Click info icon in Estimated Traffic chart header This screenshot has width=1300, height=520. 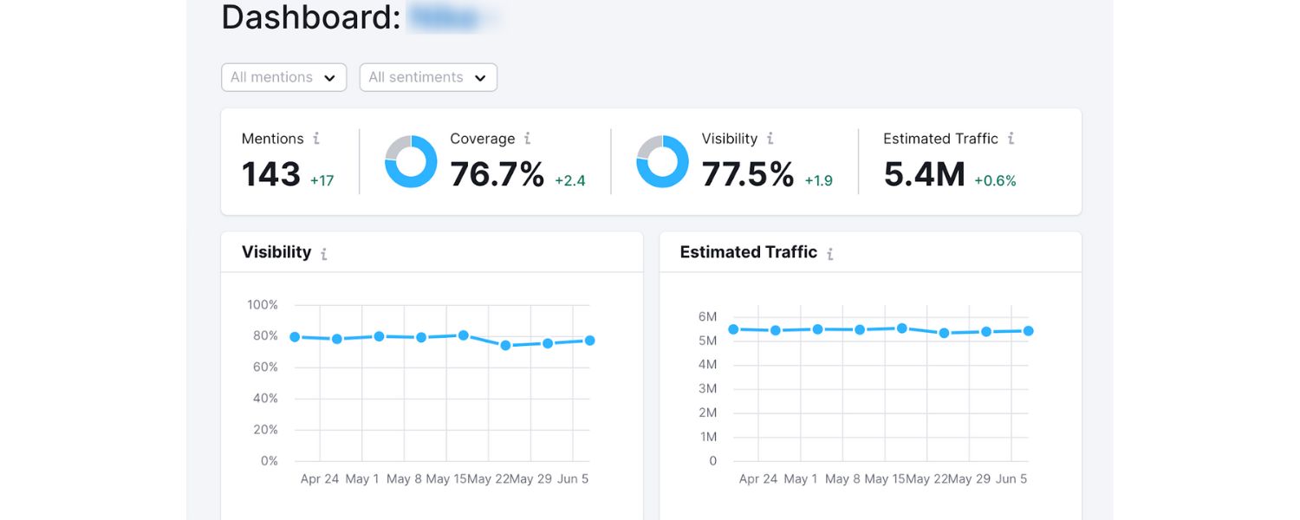coord(829,254)
